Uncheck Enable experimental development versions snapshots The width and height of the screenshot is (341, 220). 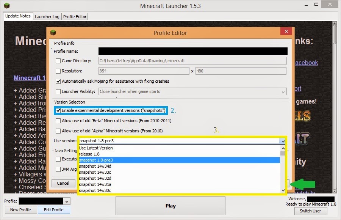[58, 110]
